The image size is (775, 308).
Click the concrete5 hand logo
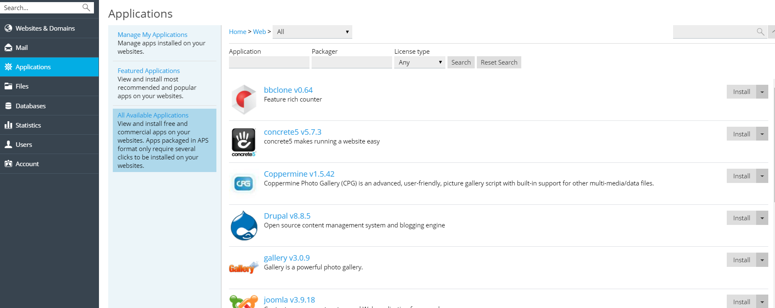point(244,142)
